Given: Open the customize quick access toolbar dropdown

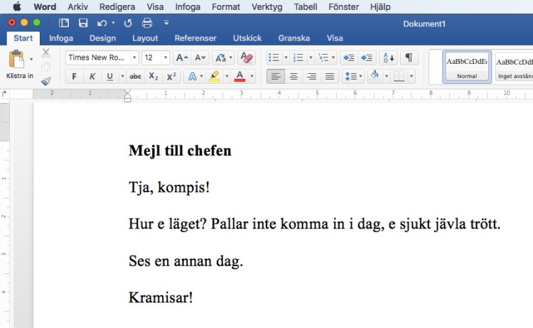Looking at the screenshot, I should (x=166, y=23).
